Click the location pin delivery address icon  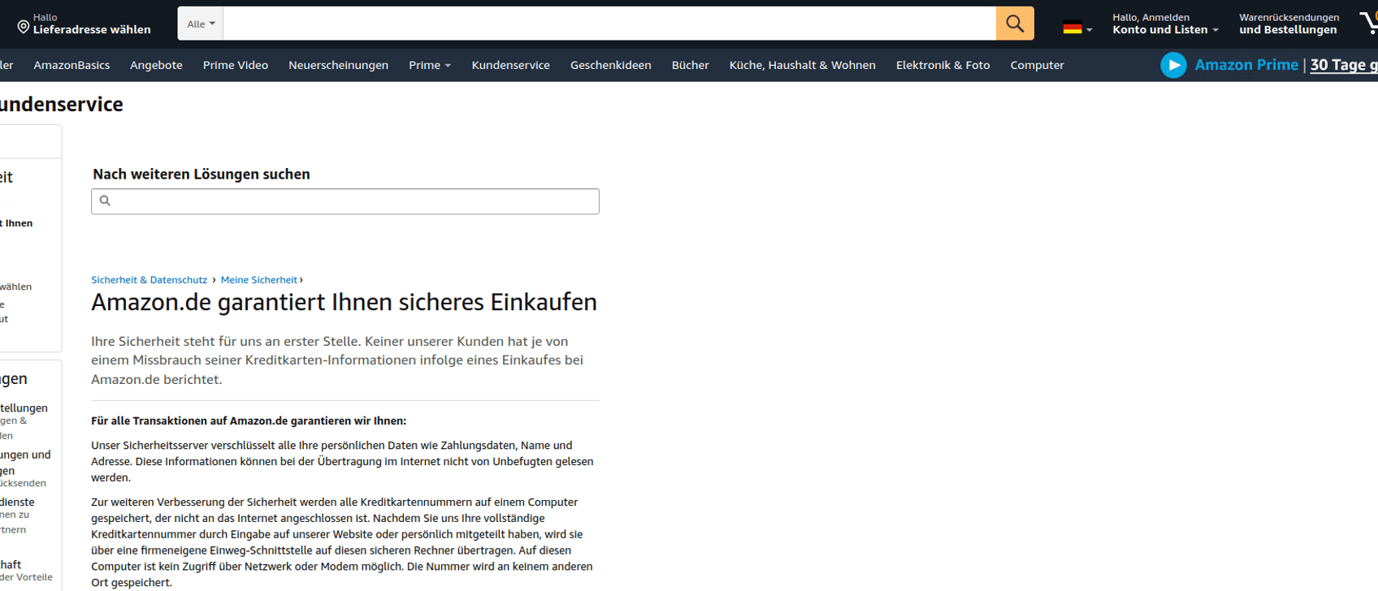24,27
